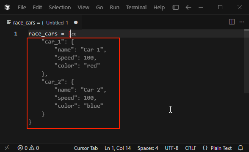Open the remote window icon in status bar

[7, 148]
